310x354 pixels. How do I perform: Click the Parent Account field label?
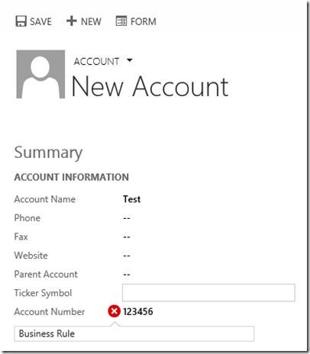click(46, 274)
